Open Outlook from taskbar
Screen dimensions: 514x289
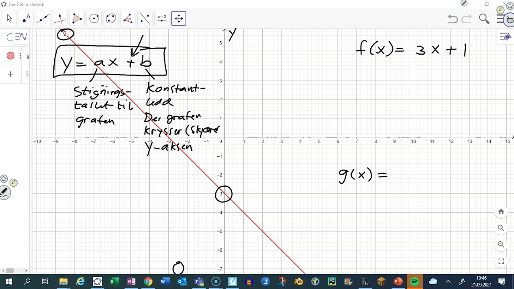click(182, 281)
